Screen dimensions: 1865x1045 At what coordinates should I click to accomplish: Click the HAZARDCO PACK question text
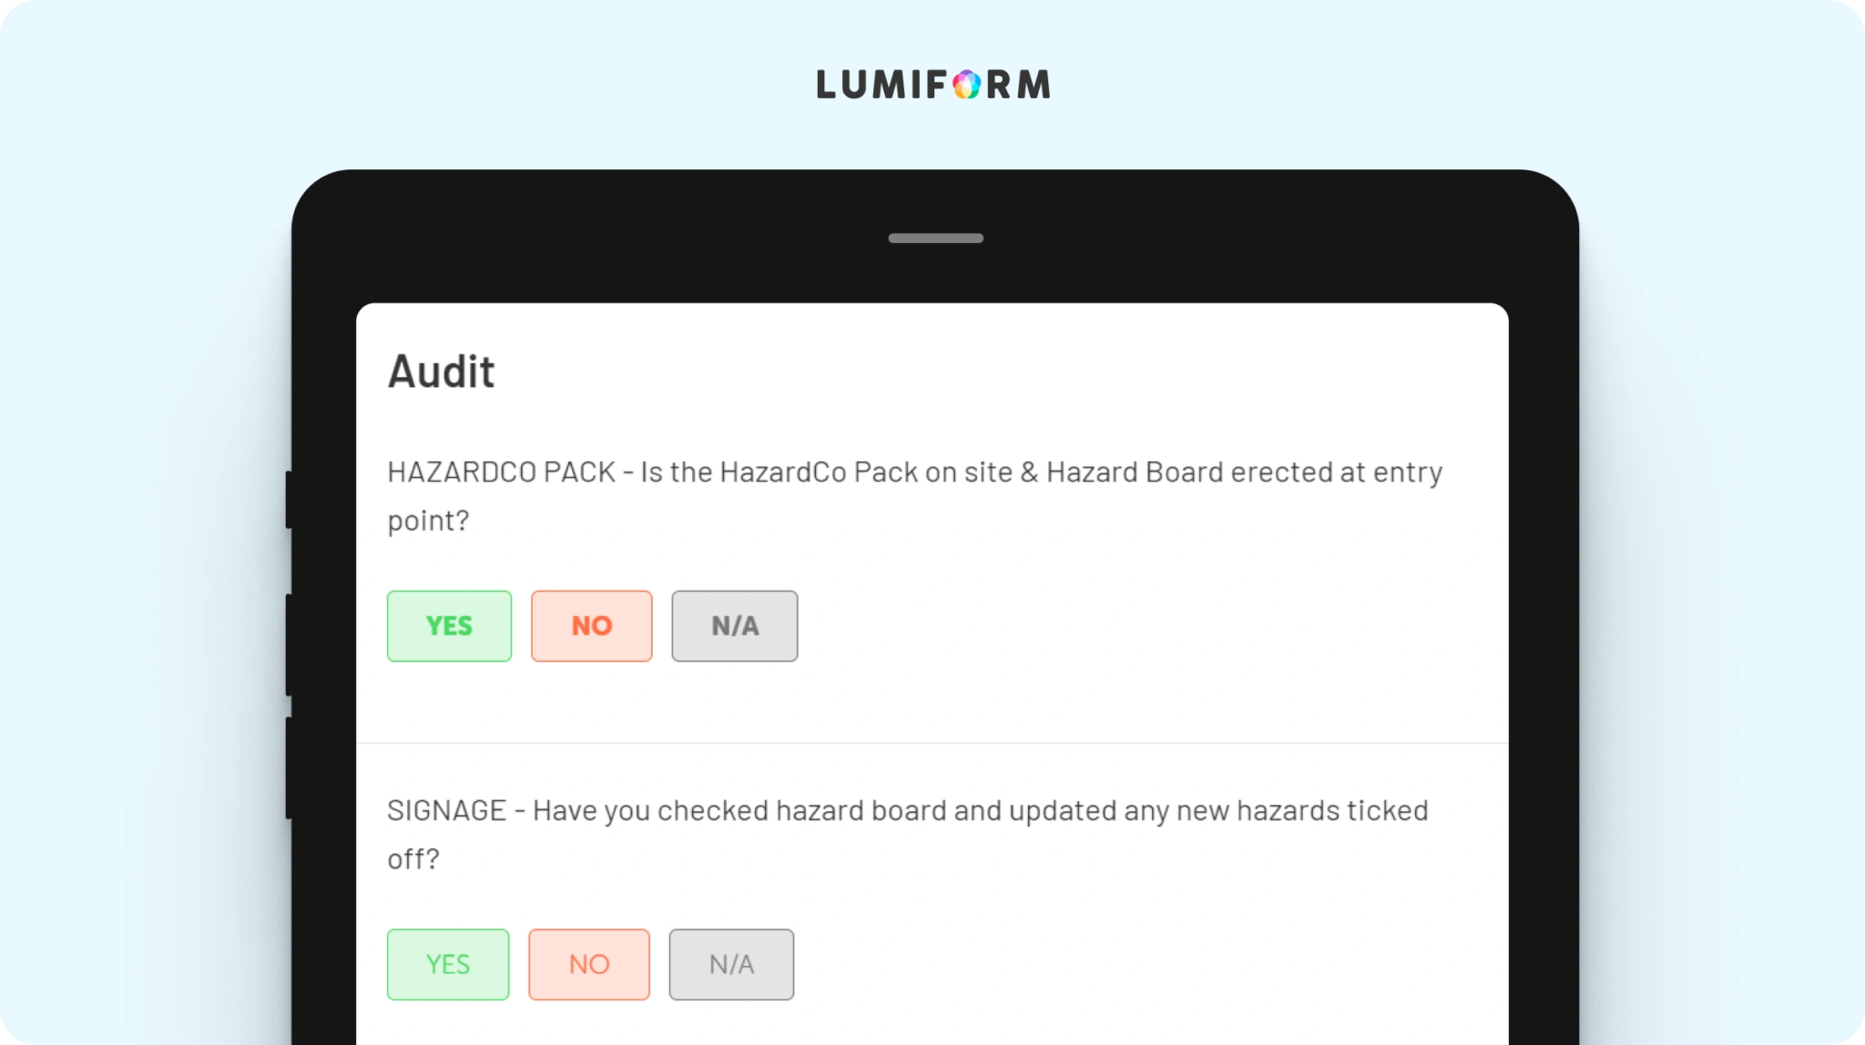(x=915, y=496)
